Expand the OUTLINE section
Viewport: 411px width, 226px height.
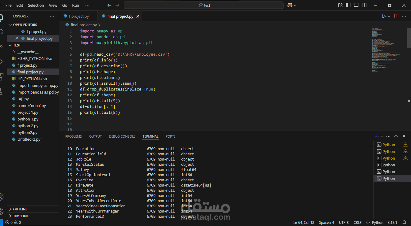click(10, 209)
